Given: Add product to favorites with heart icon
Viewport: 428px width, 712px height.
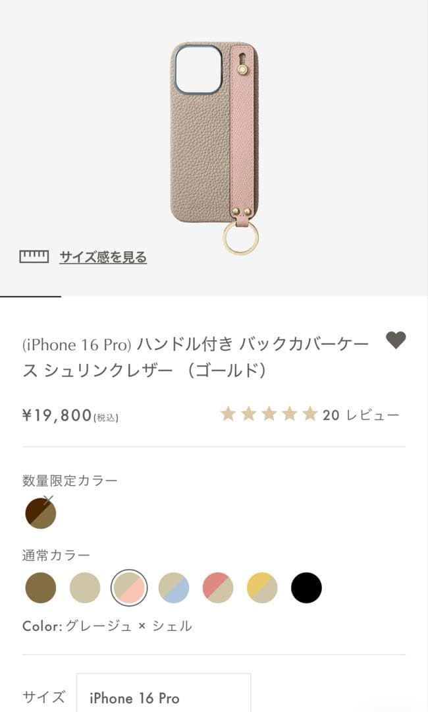Looking at the screenshot, I should (x=396, y=340).
